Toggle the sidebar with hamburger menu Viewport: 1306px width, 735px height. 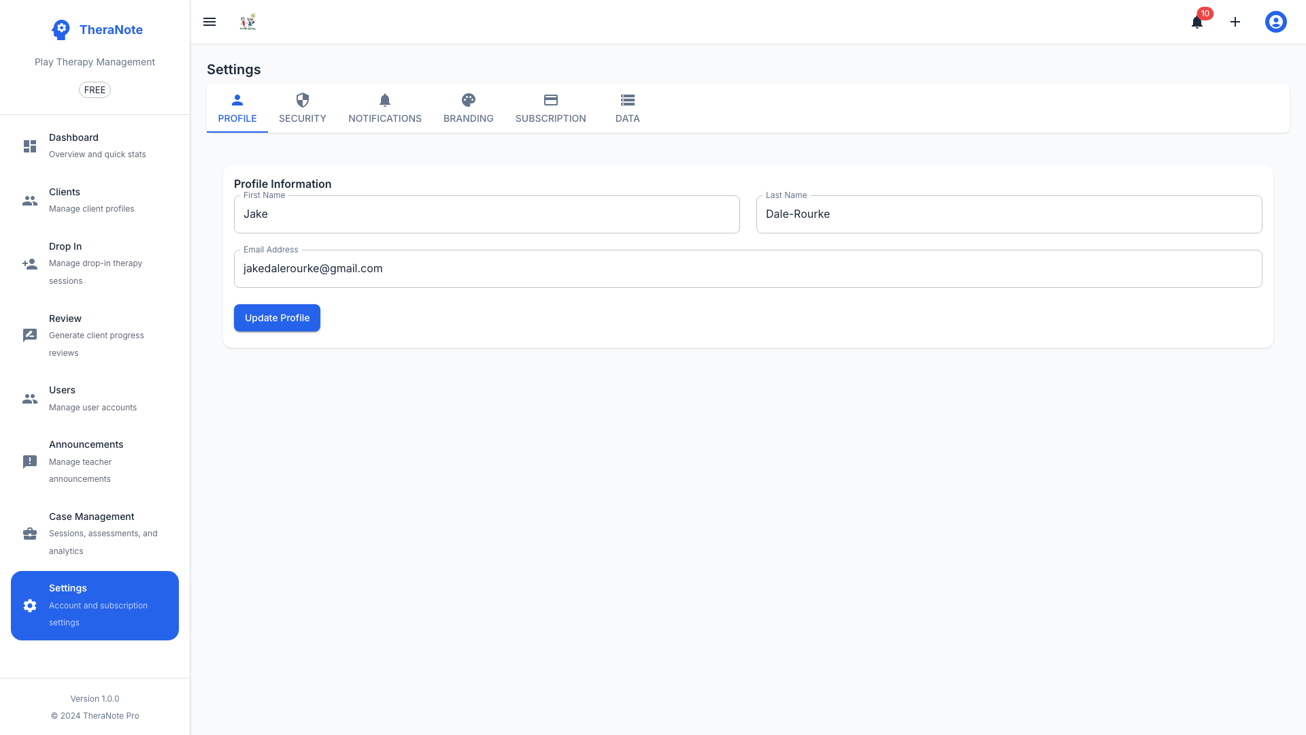pos(209,22)
